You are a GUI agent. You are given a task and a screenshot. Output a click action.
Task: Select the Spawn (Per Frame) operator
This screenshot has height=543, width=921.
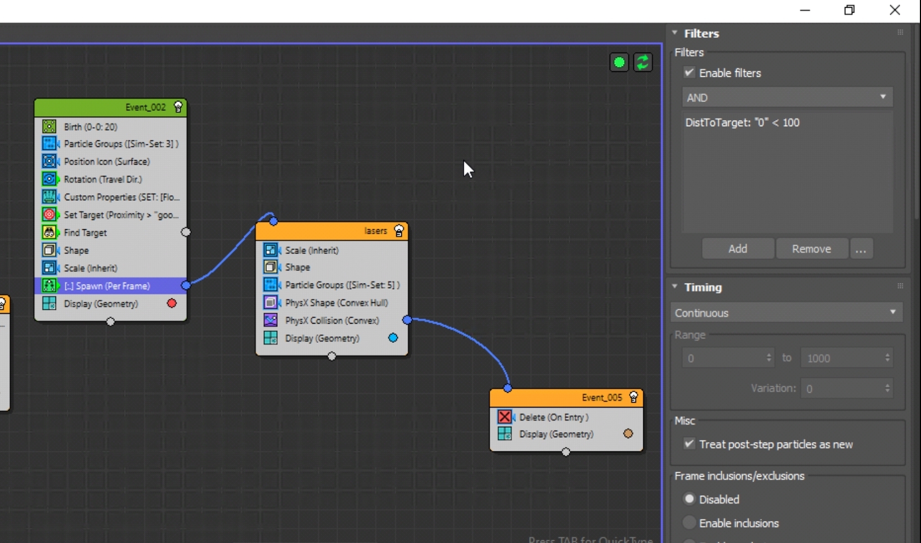tap(107, 286)
